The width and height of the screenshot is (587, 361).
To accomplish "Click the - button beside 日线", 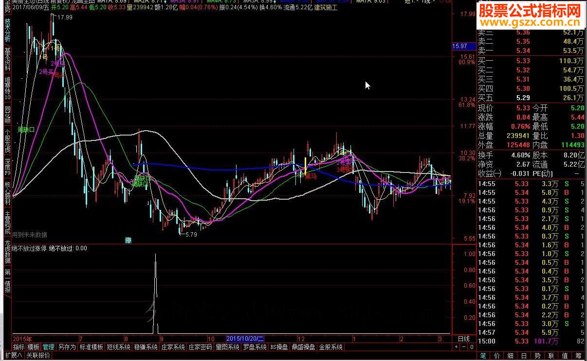I will (x=464, y=347).
